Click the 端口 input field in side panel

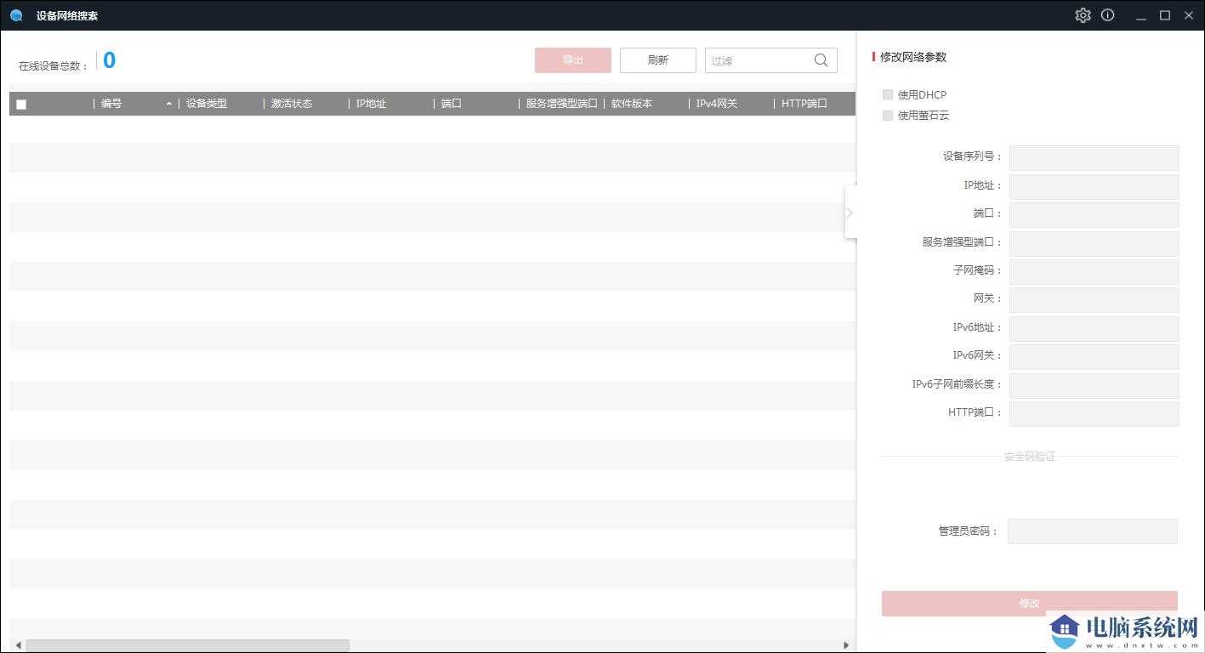tap(1094, 214)
